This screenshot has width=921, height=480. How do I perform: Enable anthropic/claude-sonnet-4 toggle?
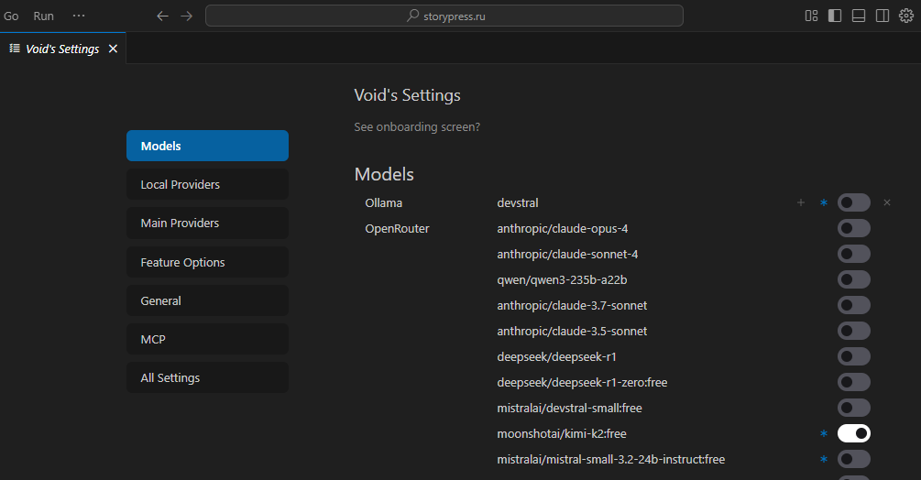[854, 254]
